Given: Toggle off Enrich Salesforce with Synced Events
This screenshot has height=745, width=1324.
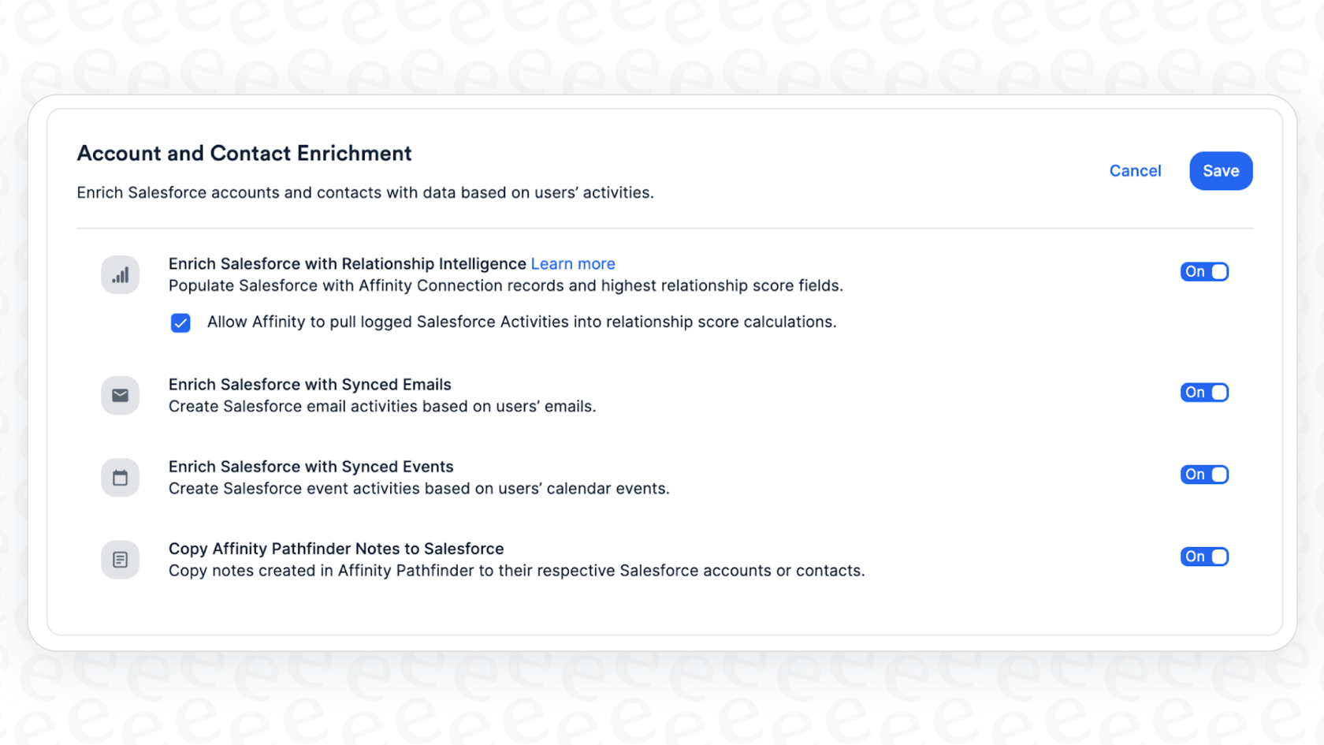Looking at the screenshot, I should point(1204,474).
